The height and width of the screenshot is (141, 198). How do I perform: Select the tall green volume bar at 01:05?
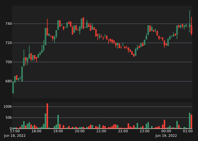click(190, 121)
